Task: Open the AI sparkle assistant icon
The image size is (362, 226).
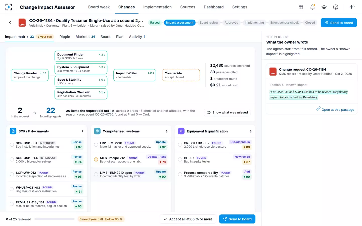Action: point(352,7)
